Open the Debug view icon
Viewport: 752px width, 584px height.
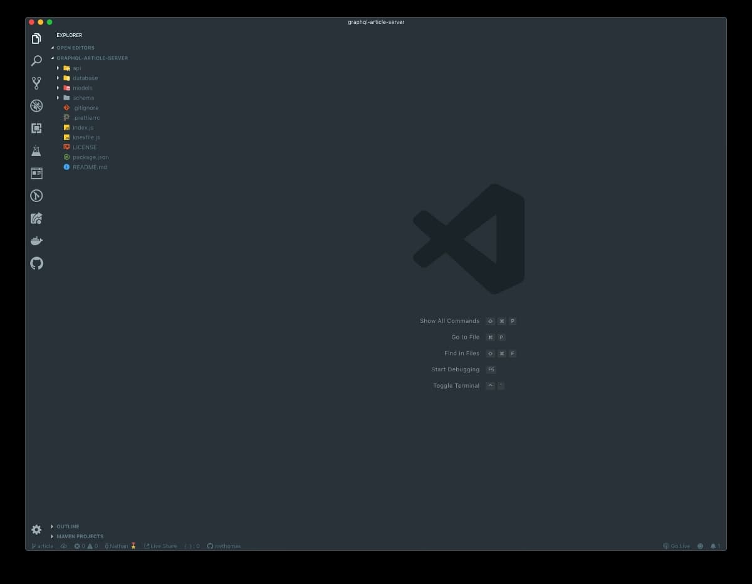click(36, 105)
